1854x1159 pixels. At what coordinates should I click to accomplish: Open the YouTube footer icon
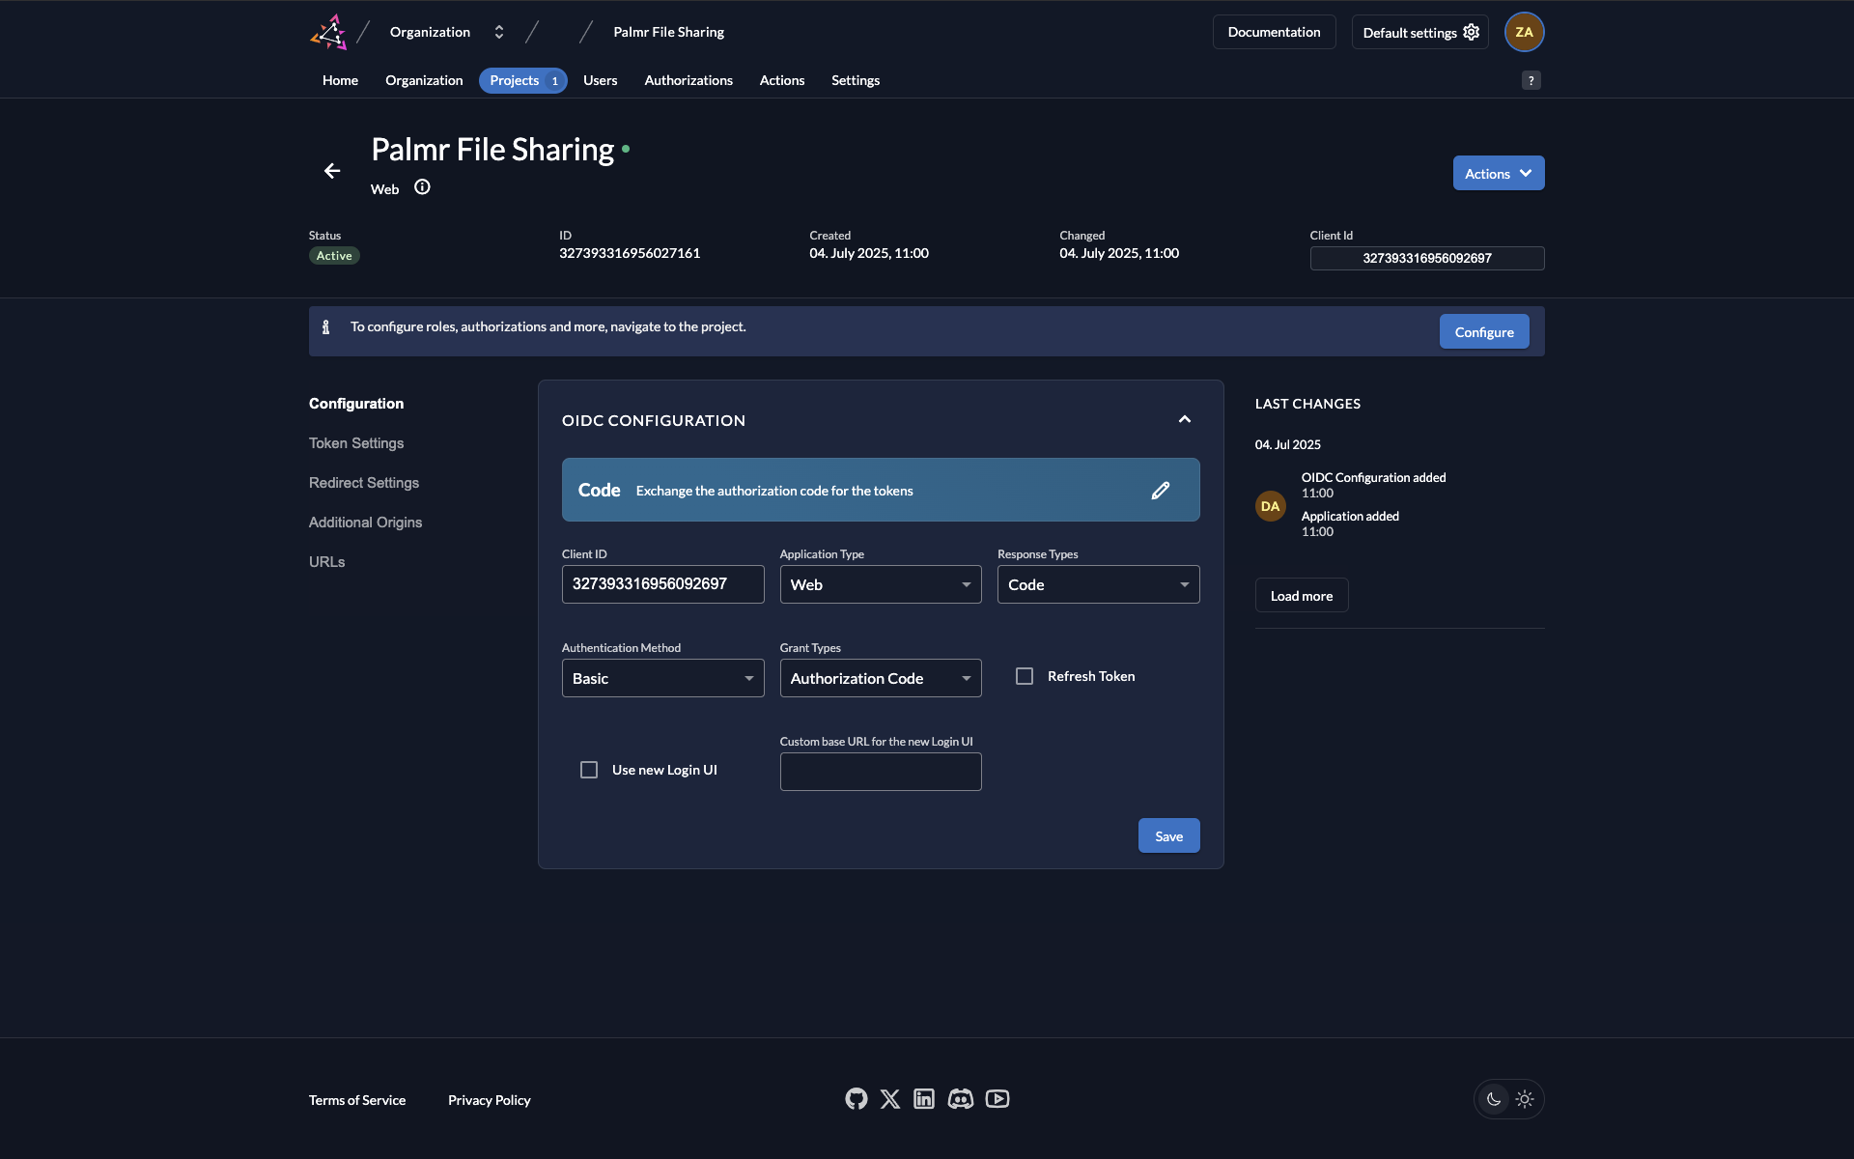click(997, 1099)
